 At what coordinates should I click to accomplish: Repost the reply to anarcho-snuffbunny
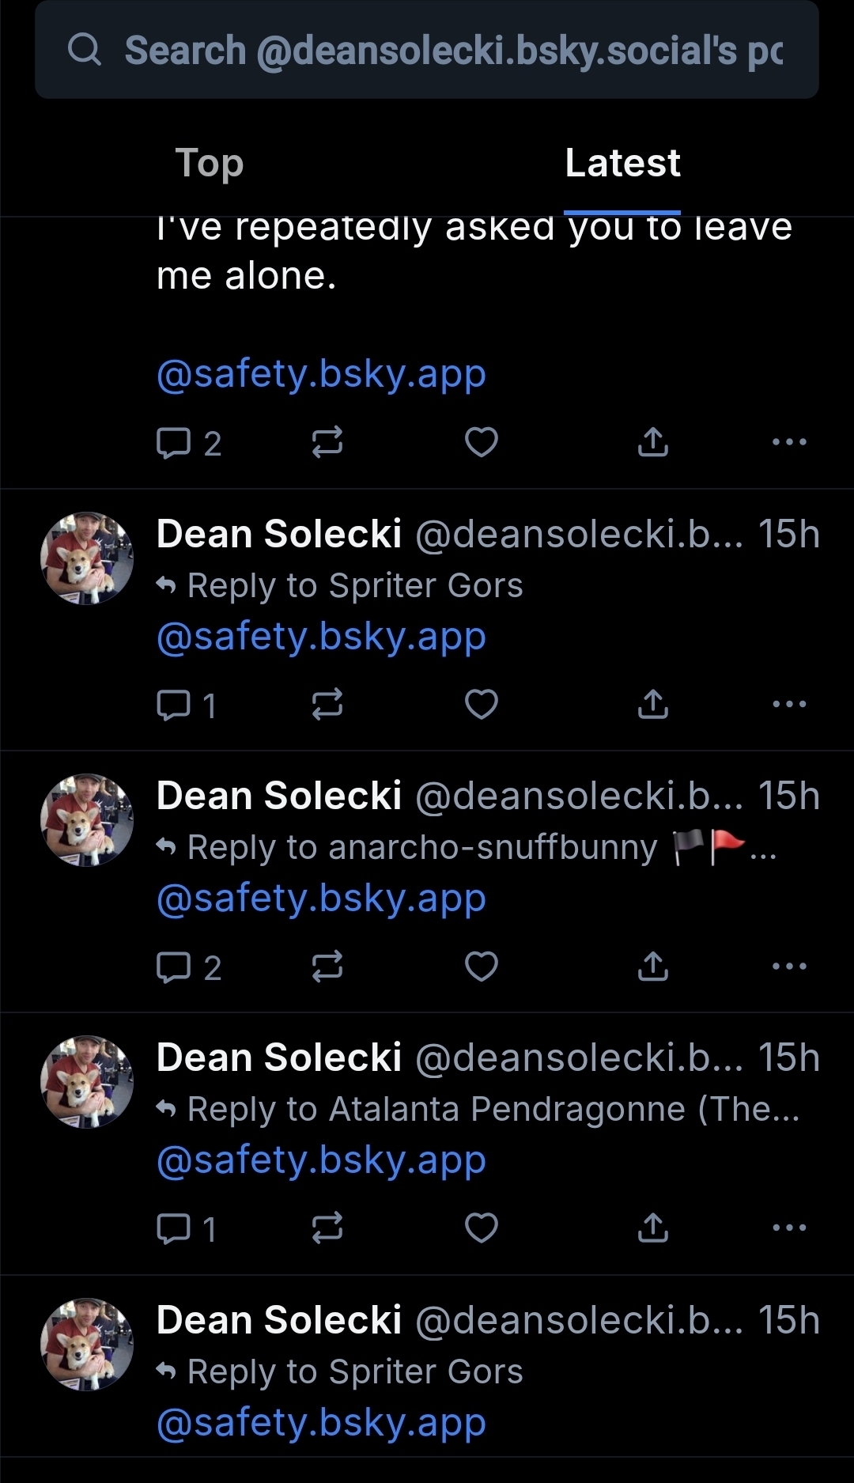(327, 966)
